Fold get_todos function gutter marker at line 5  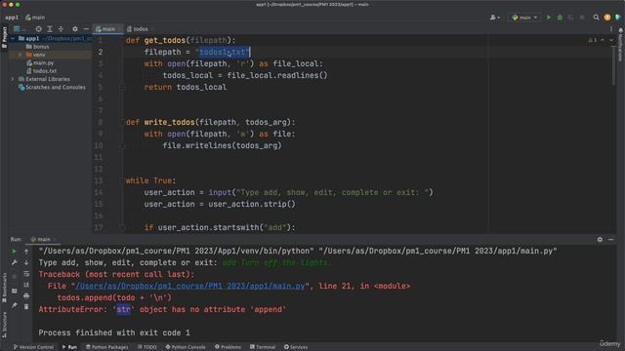point(122,87)
